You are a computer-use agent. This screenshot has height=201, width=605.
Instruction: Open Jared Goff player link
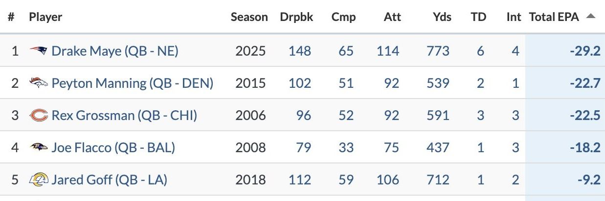pos(109,180)
